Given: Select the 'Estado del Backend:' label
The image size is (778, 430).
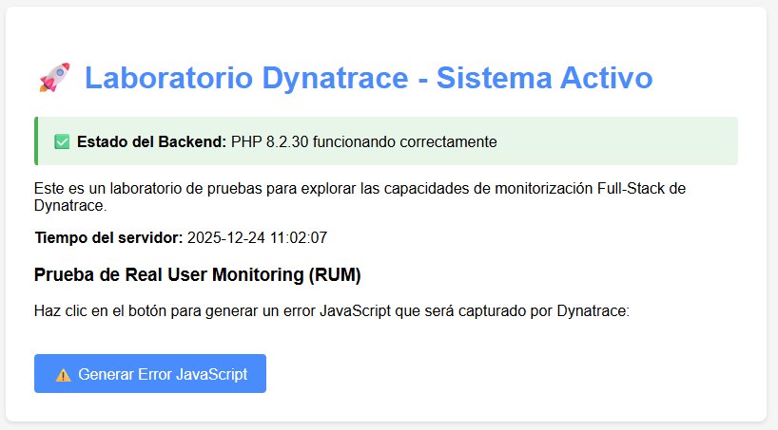Looking at the screenshot, I should coord(151,142).
